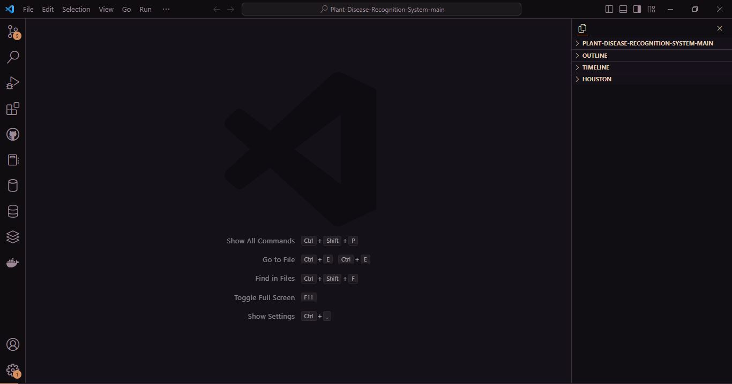Toggle the secondary side bar layout
The width and height of the screenshot is (732, 384).
637,9
